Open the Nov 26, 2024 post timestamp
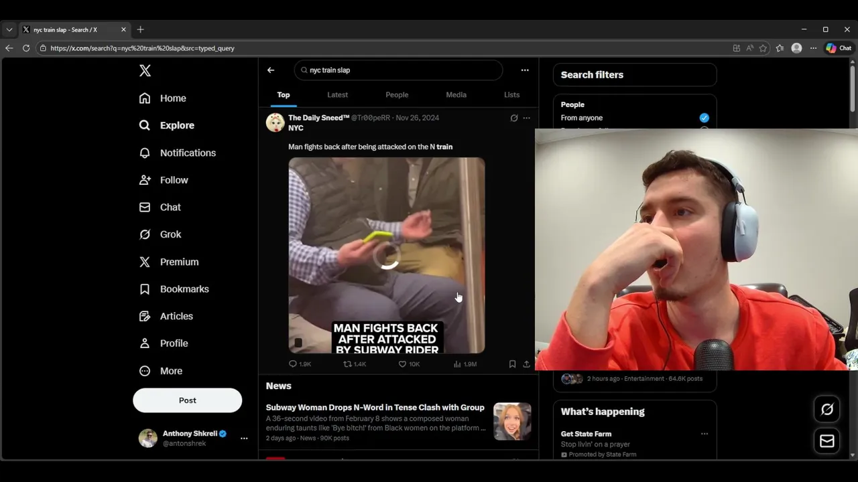The image size is (858, 482). tap(418, 118)
